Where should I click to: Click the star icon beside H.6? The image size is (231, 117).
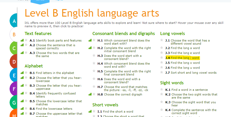94,79
